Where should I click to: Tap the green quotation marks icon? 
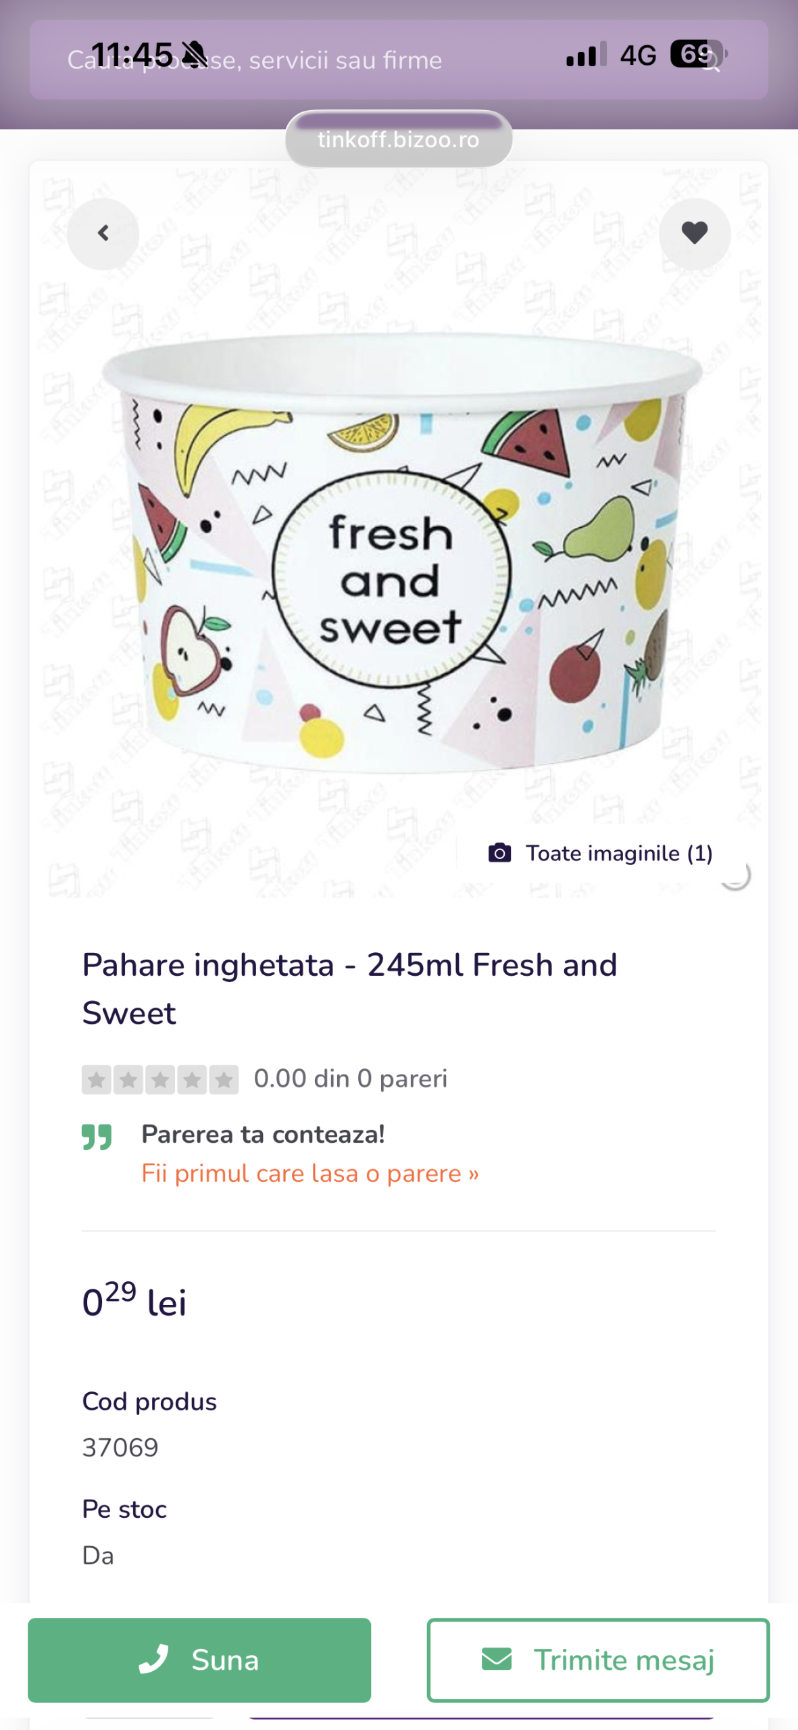click(x=97, y=1137)
